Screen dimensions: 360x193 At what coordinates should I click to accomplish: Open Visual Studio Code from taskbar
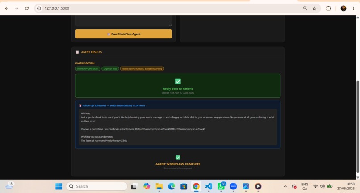pos(209,186)
